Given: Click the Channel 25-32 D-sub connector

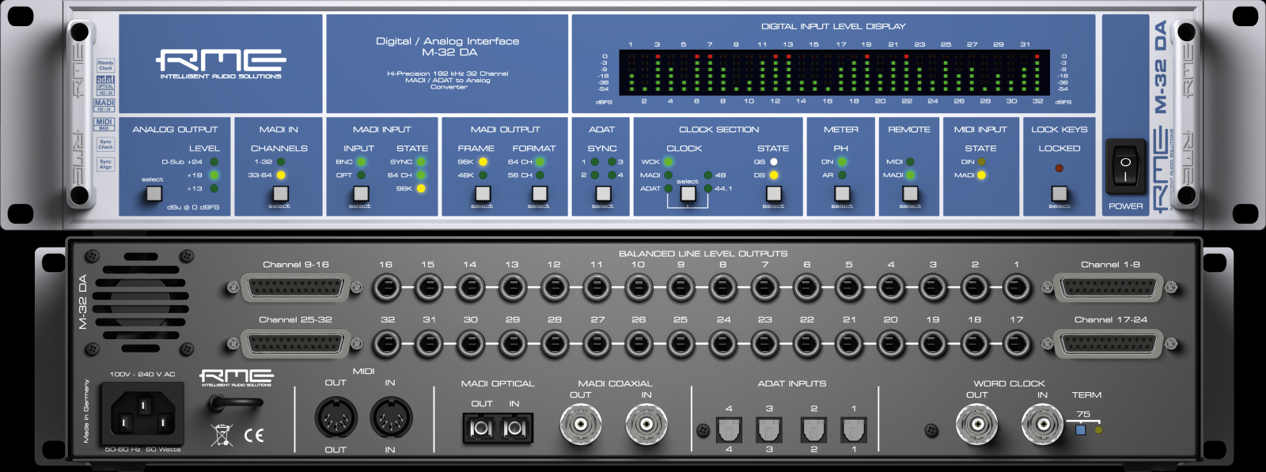Looking at the screenshot, I should click(295, 343).
